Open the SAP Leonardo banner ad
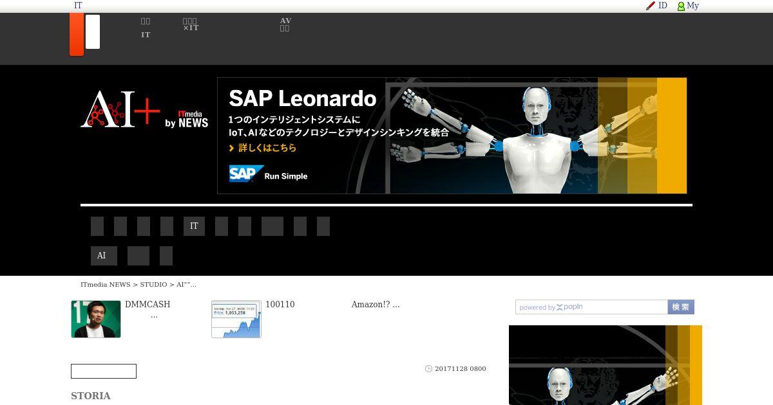This screenshot has height=405, width=773. point(452,136)
